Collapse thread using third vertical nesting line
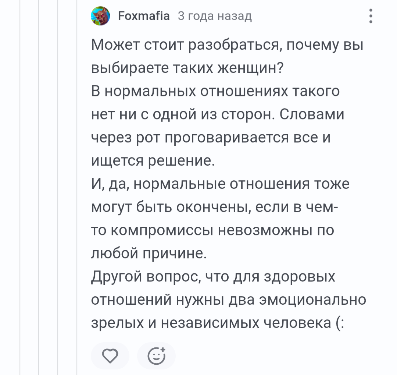This screenshot has height=375, width=397. pyautogui.click(x=58, y=187)
